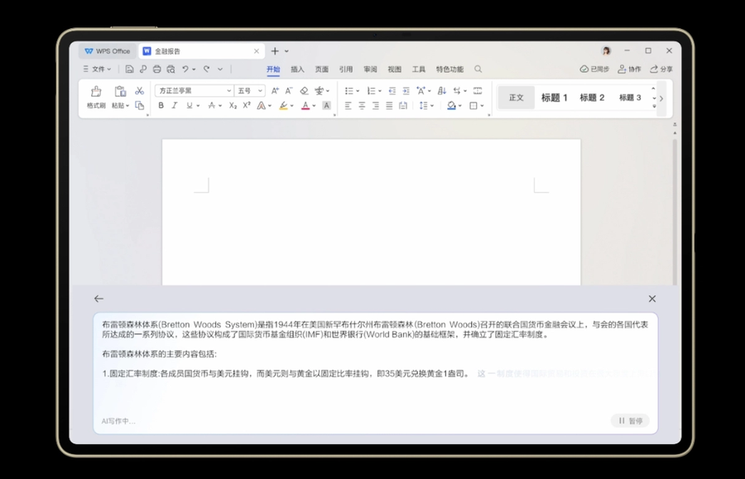The height and width of the screenshot is (479, 745).
Task: Toggle Bold formatting
Action: (x=161, y=105)
